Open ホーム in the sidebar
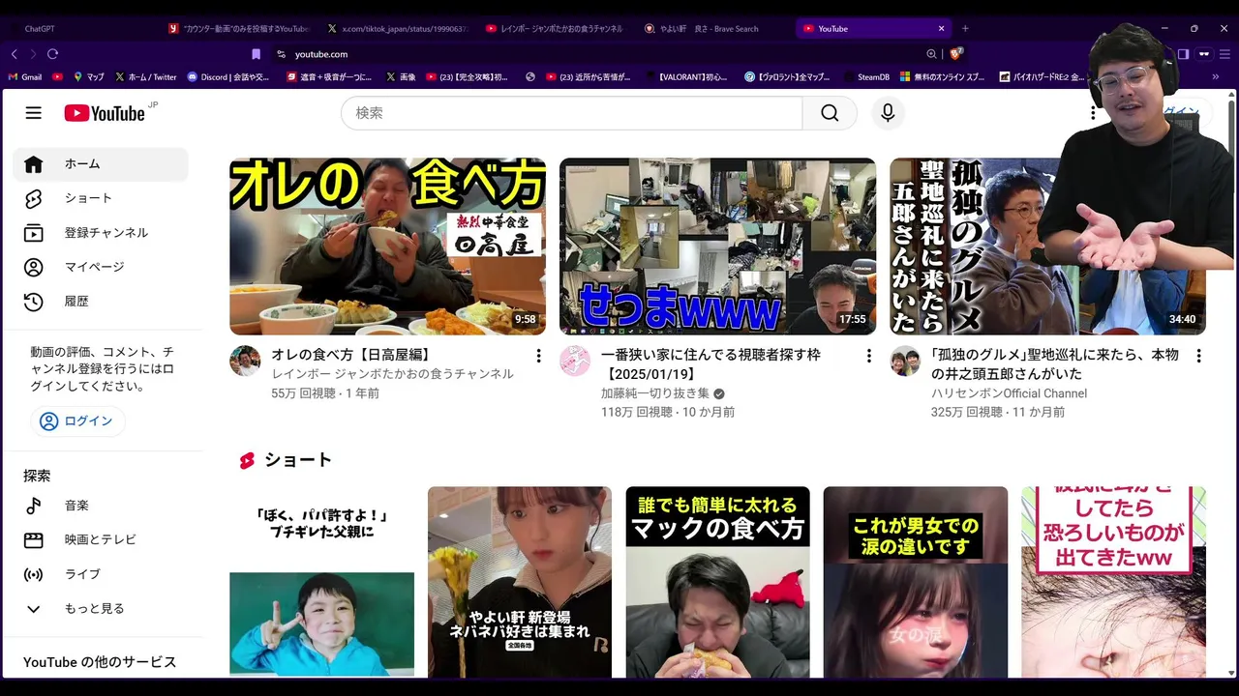 (101, 164)
